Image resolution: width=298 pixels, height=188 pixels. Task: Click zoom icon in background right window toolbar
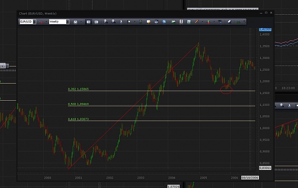click(x=281, y=105)
